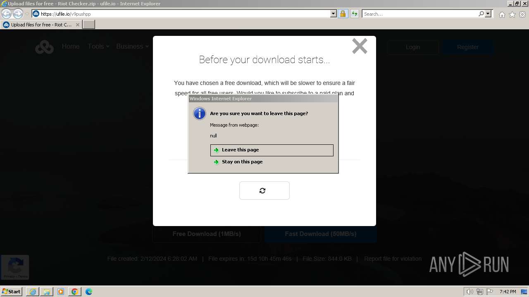Click the loading spinner button in modal

coord(264,191)
